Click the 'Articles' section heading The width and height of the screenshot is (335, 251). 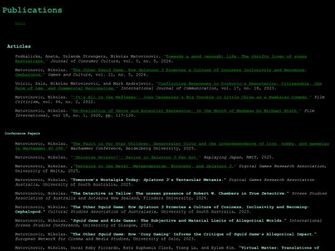pos(19,46)
